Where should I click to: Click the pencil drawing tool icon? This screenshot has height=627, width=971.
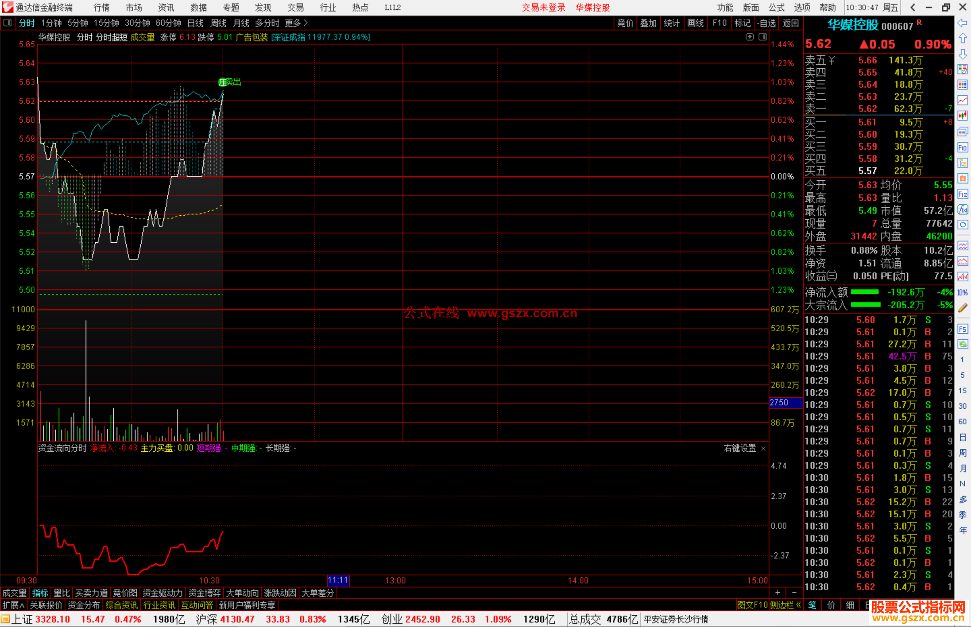point(962,308)
